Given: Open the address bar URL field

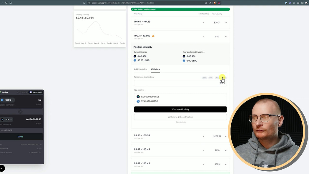Looking at the screenshot, I should tap(123, 3).
